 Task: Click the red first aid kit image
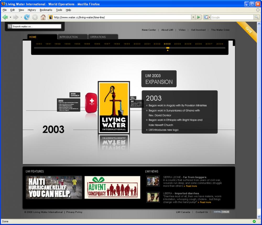click(91, 103)
